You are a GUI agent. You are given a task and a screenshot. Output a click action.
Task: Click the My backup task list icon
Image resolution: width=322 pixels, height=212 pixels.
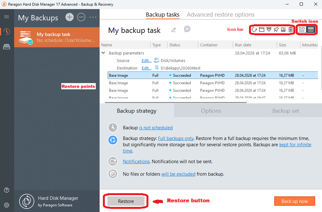pyautogui.click(x=26, y=38)
